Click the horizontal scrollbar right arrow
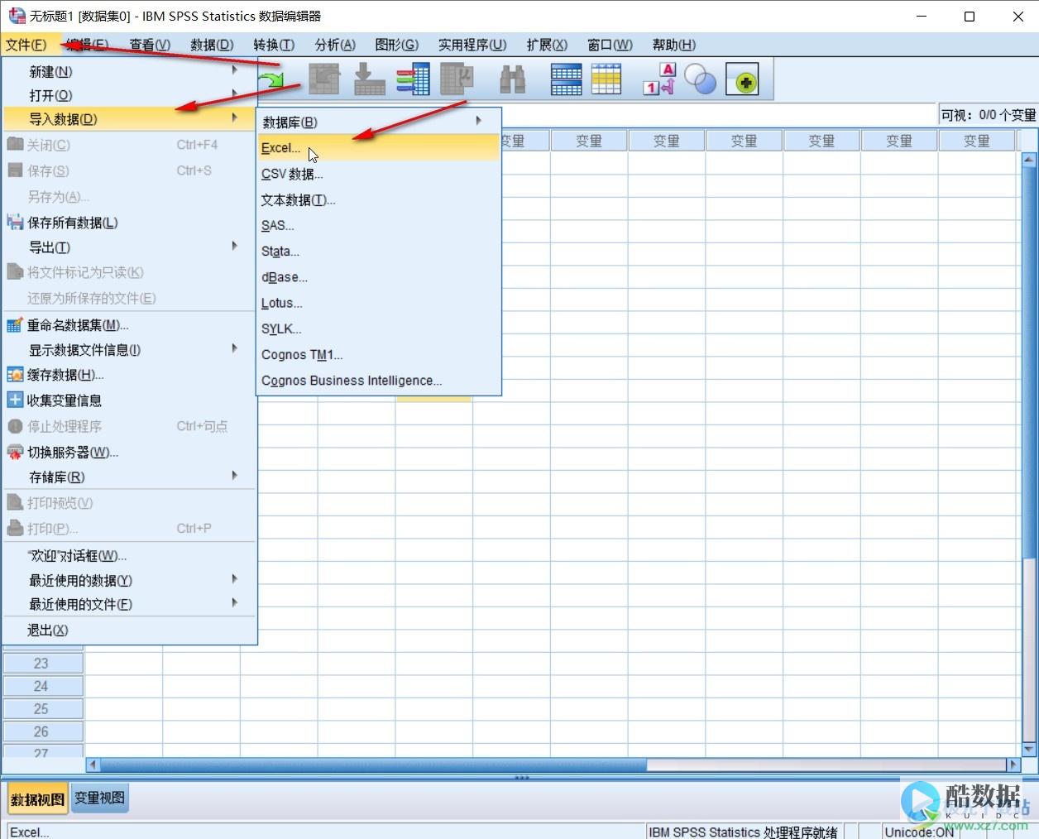This screenshot has width=1039, height=839. (1013, 765)
